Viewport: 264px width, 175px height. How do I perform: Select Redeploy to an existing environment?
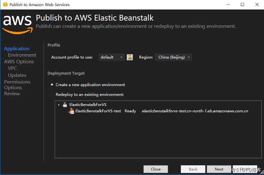[52, 94]
